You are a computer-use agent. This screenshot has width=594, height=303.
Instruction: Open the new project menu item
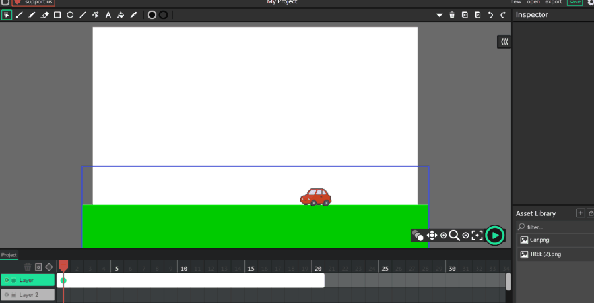coord(516,2)
